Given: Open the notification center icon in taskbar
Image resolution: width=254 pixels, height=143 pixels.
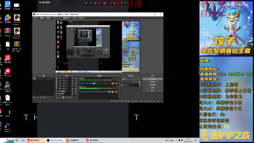Looking at the screenshot, I should point(196,140).
